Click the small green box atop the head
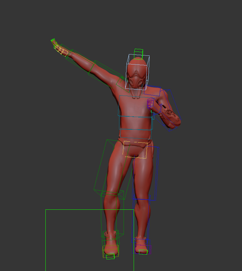242x271 pixels. click(139, 53)
